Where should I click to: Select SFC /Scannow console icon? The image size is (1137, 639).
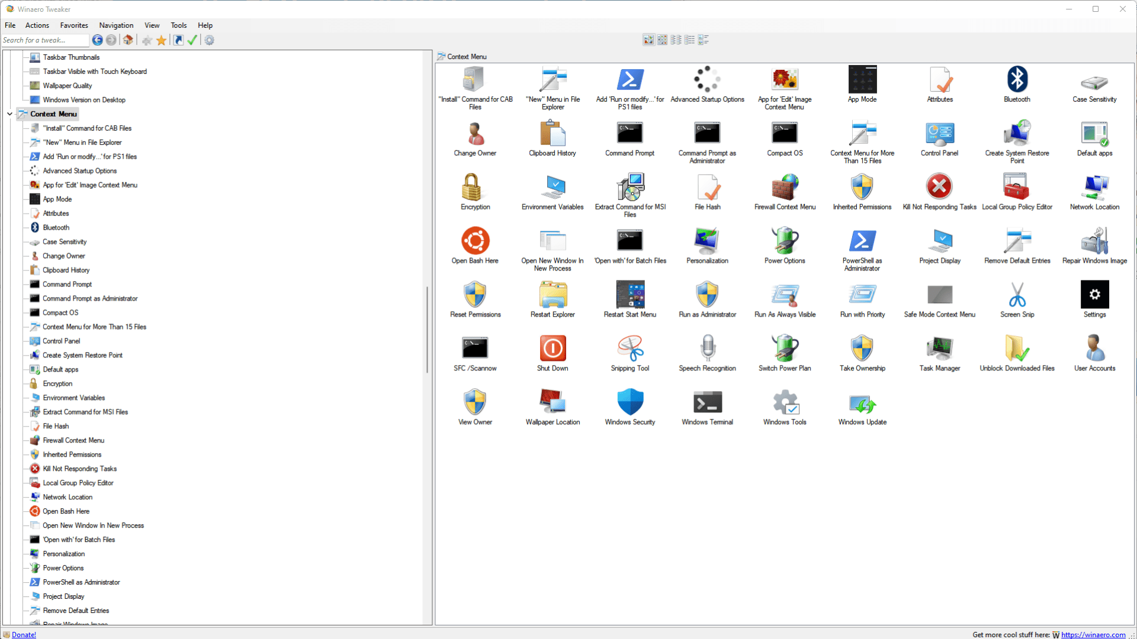(x=475, y=348)
